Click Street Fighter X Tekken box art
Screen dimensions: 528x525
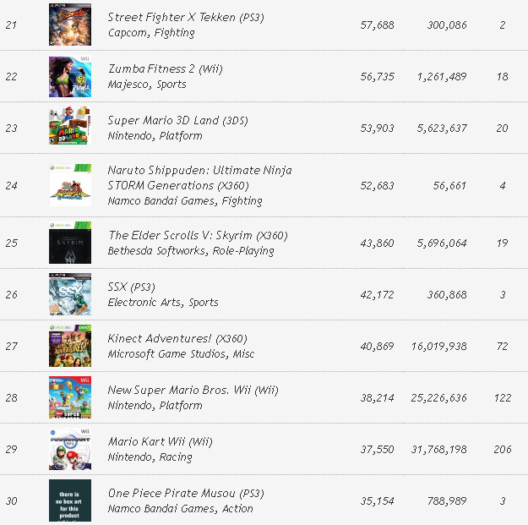(70, 25)
